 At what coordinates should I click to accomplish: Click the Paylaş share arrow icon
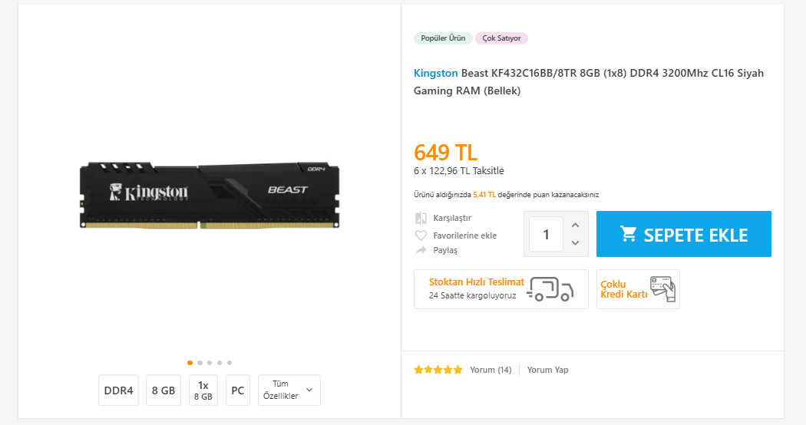421,250
